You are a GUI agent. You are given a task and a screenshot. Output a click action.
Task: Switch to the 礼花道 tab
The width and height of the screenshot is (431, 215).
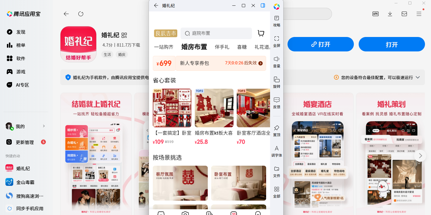click(262, 47)
